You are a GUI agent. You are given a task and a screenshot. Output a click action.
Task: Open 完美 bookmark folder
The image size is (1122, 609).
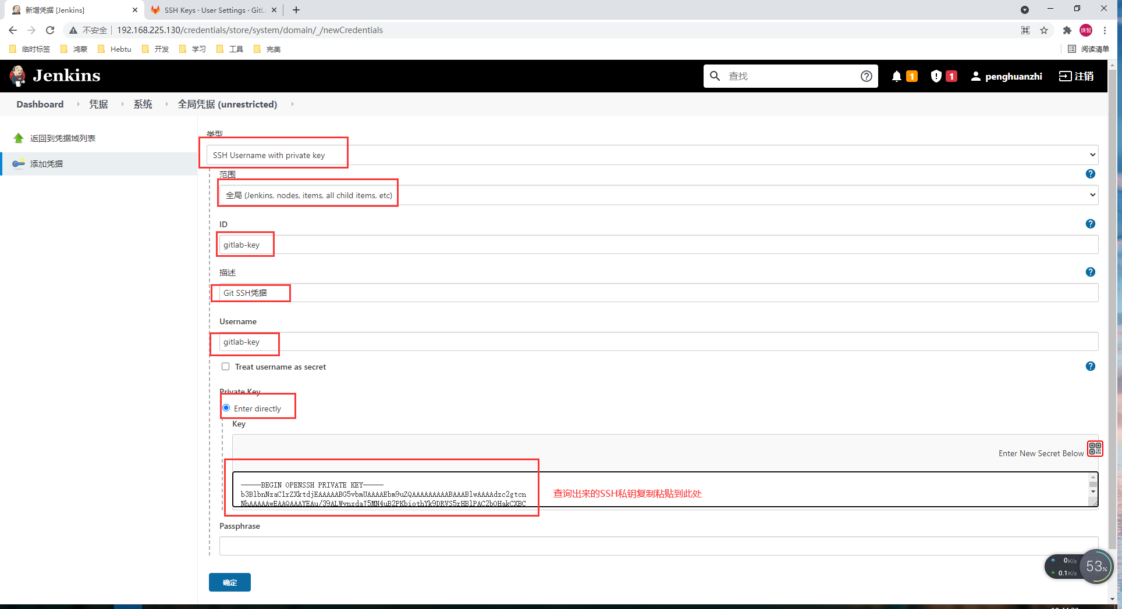(267, 49)
